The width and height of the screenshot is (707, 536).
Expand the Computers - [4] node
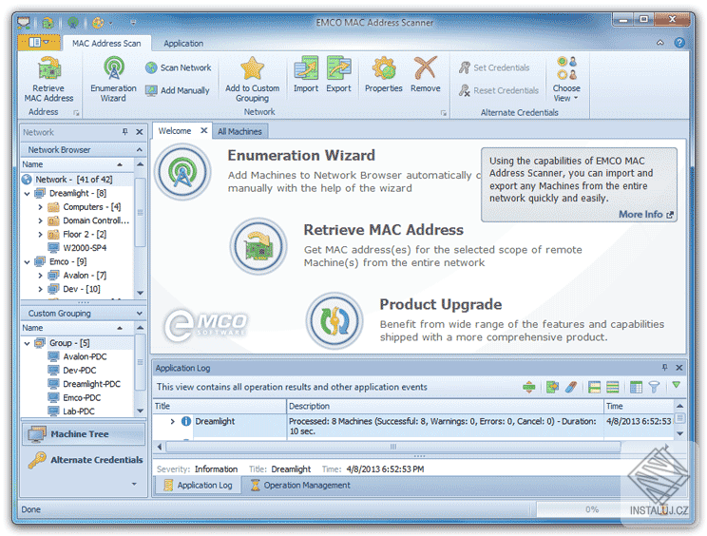(40, 207)
